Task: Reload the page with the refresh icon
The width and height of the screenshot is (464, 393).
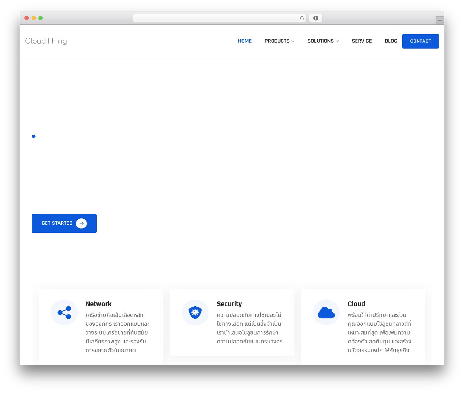Action: coord(302,18)
